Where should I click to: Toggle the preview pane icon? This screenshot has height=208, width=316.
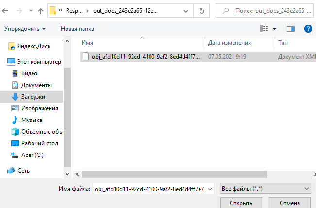(x=291, y=29)
